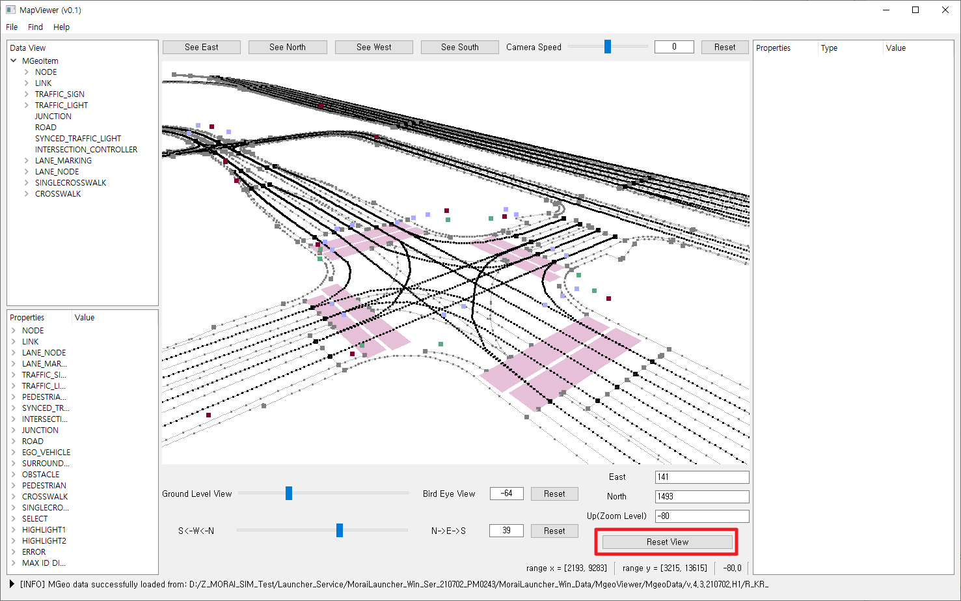Click the Ground Level View slider handle
Image resolution: width=961 pixels, height=601 pixels.
[289, 494]
